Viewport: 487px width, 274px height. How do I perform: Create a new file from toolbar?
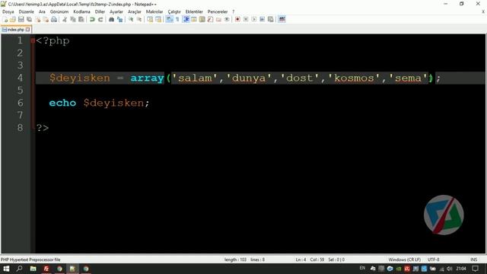[x=5, y=19]
